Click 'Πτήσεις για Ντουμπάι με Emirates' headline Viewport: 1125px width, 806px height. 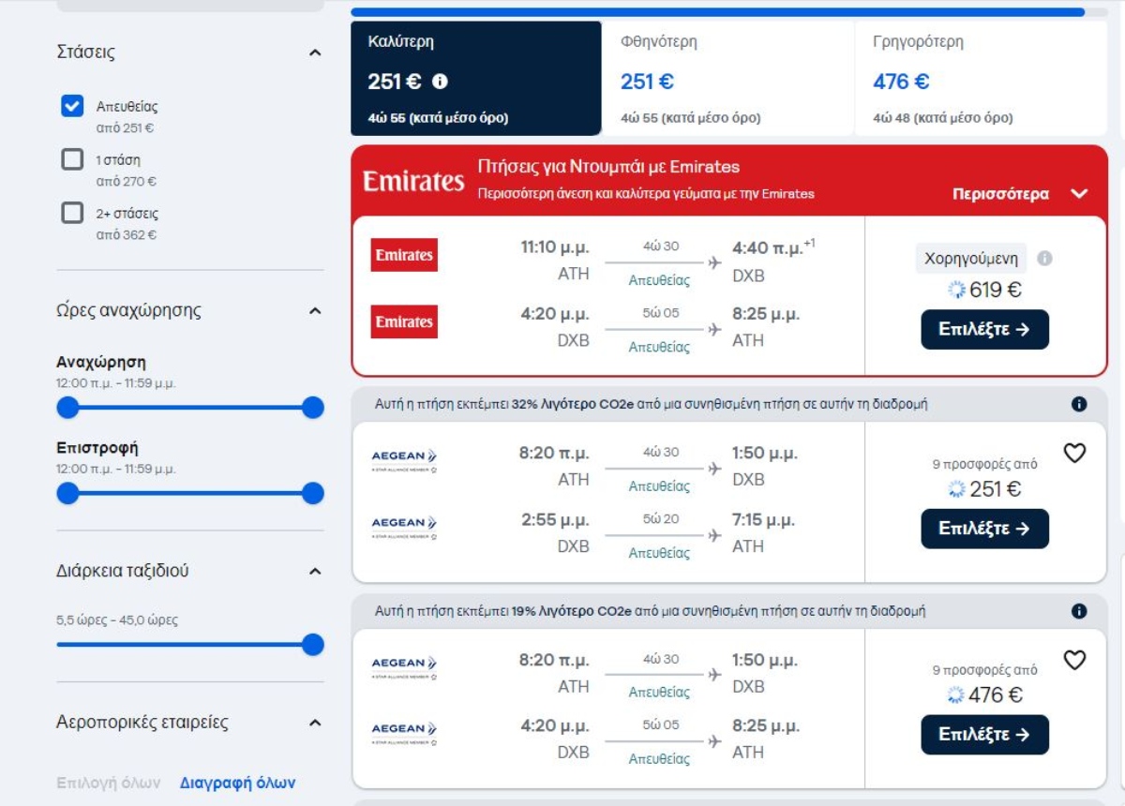[608, 167]
